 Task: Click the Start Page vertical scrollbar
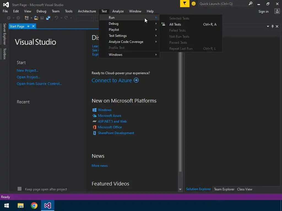click(180, 111)
